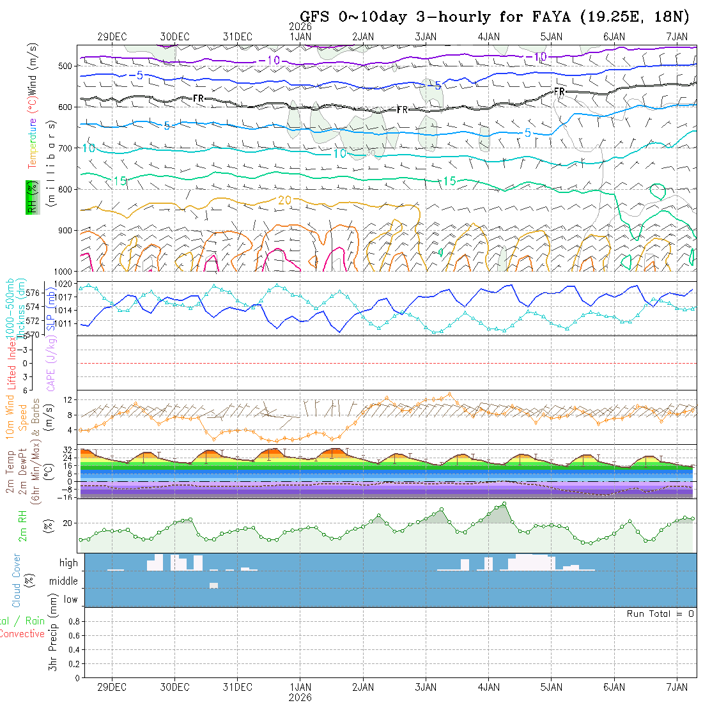Click the 2026 year label below bottom axis
This screenshot has width=703, height=703.
pos(300,697)
